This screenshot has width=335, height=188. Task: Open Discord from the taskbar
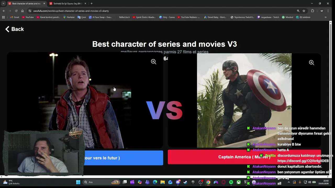pyautogui.click(x=178, y=182)
